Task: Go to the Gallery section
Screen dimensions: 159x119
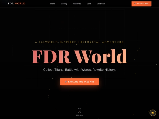Action: click(x=64, y=4)
